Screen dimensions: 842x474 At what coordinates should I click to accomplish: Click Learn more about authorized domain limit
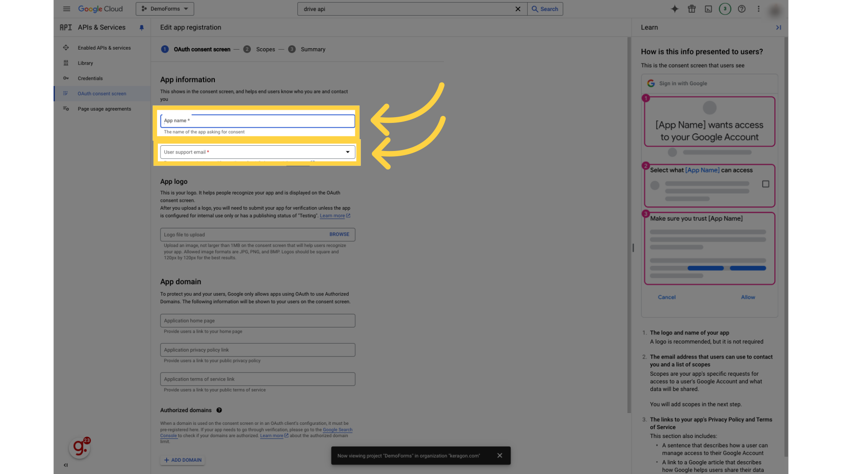coord(274,436)
